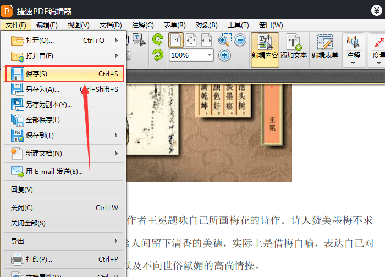Click the rotate clockwise green arrow icon
Viewport: 385px width, 277px height.
[x=158, y=39]
